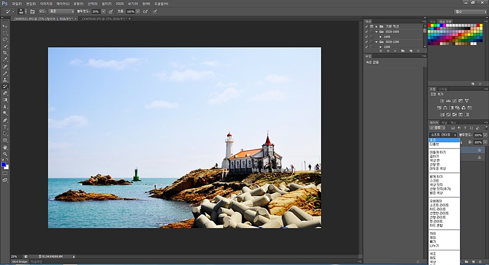Image resolution: width=489 pixels, height=265 pixels.
Task: Expand the 기본 액션 folder in Actions panel
Action: click(376, 26)
